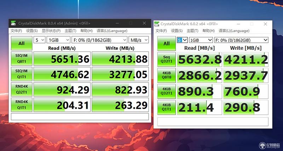Click comment field at bottom of 6.0.2 window

click(x=213, y=121)
